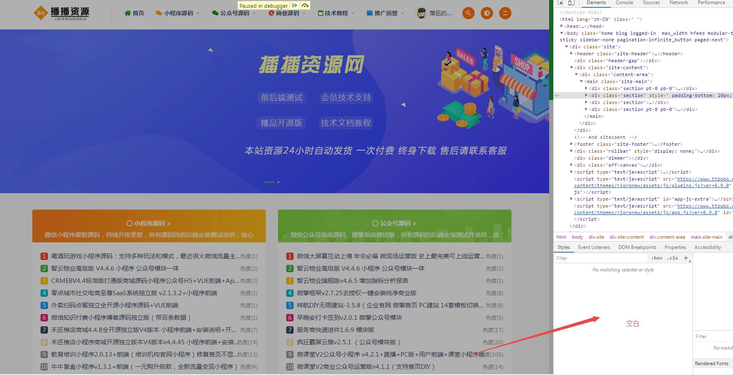
Task: Click the red icon beside 商业源码 menu
Action: (271, 13)
